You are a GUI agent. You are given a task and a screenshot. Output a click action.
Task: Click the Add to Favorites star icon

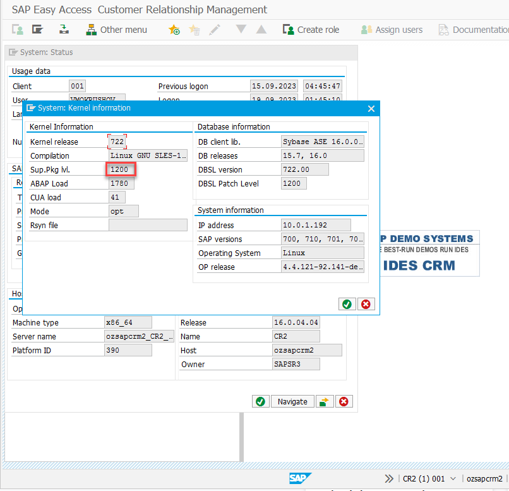pyautogui.click(x=174, y=30)
